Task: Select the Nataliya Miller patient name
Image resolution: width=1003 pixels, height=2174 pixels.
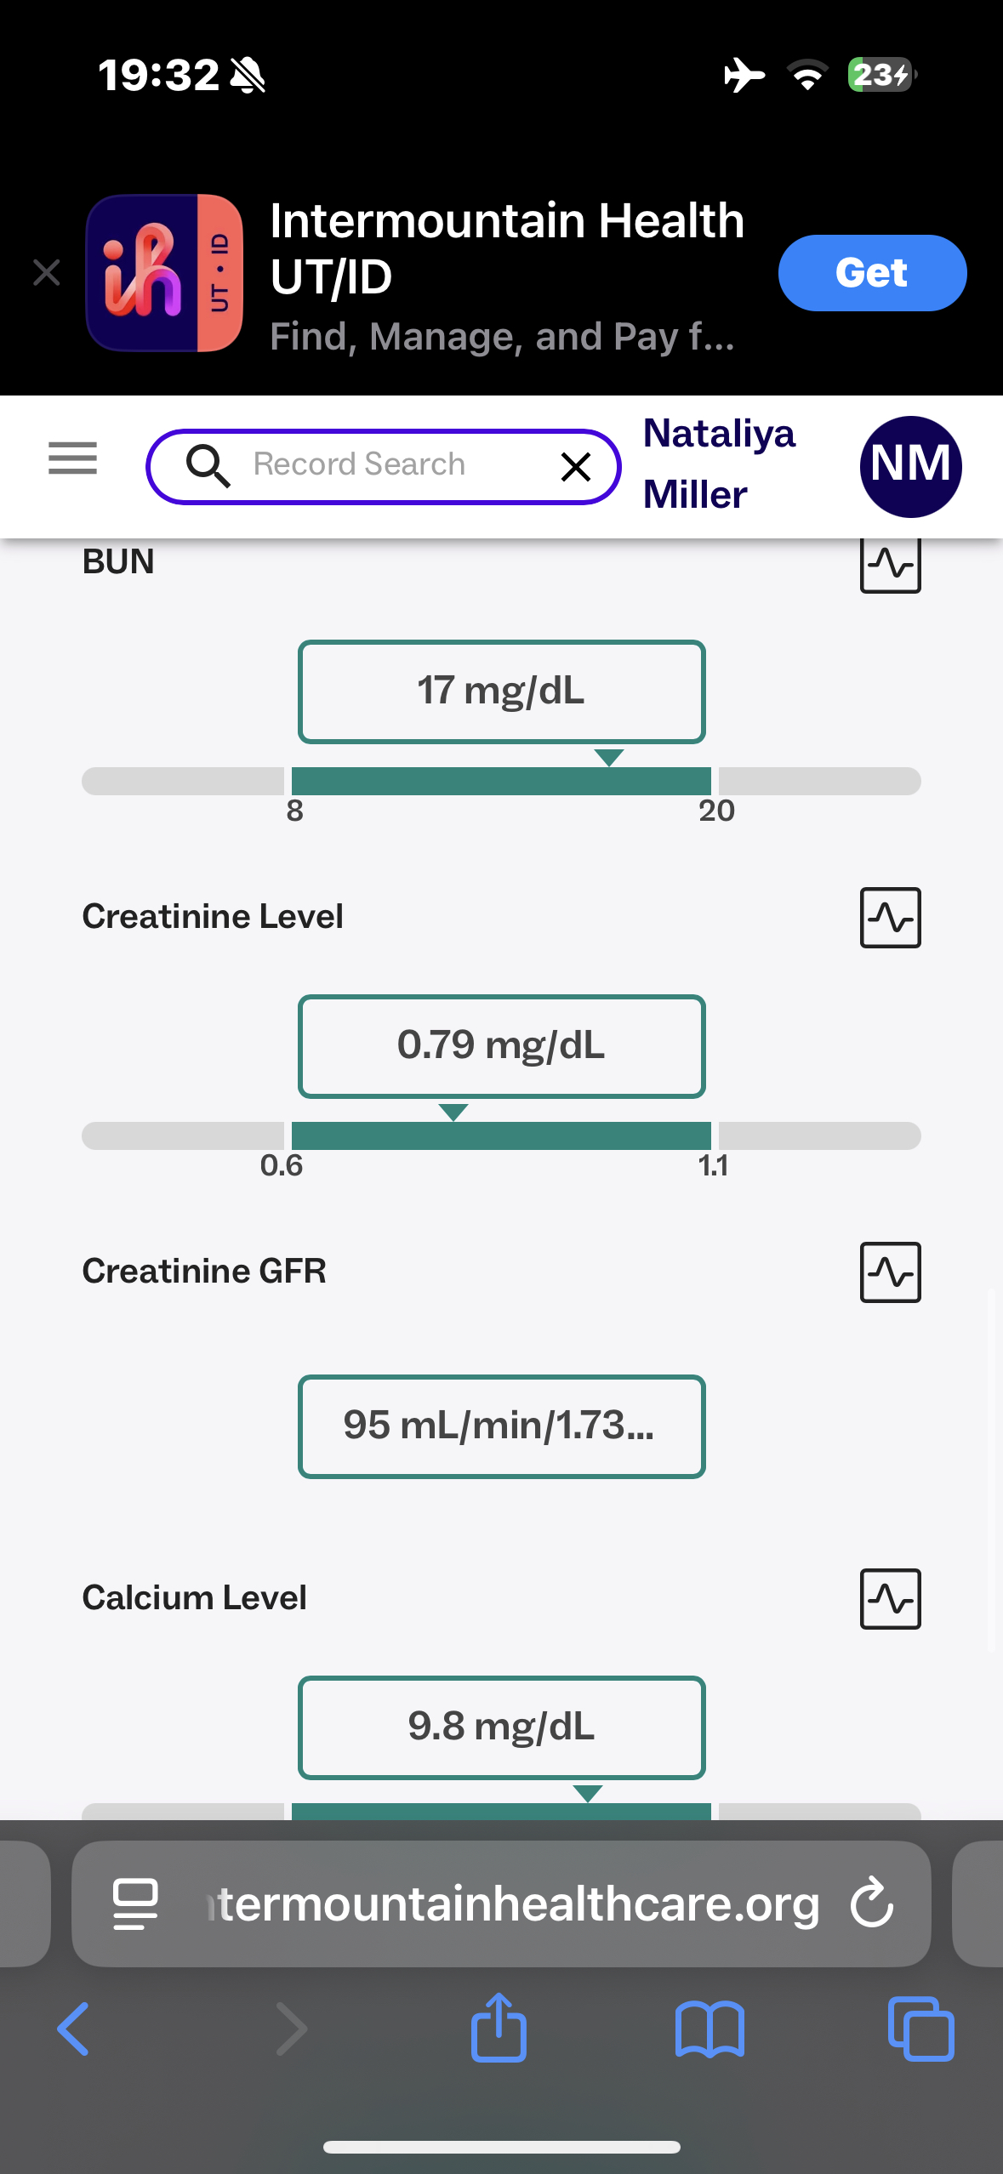Action: pos(719,464)
